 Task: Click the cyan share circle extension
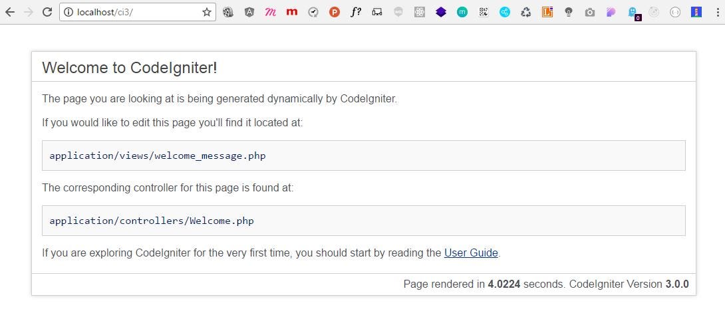(x=504, y=13)
